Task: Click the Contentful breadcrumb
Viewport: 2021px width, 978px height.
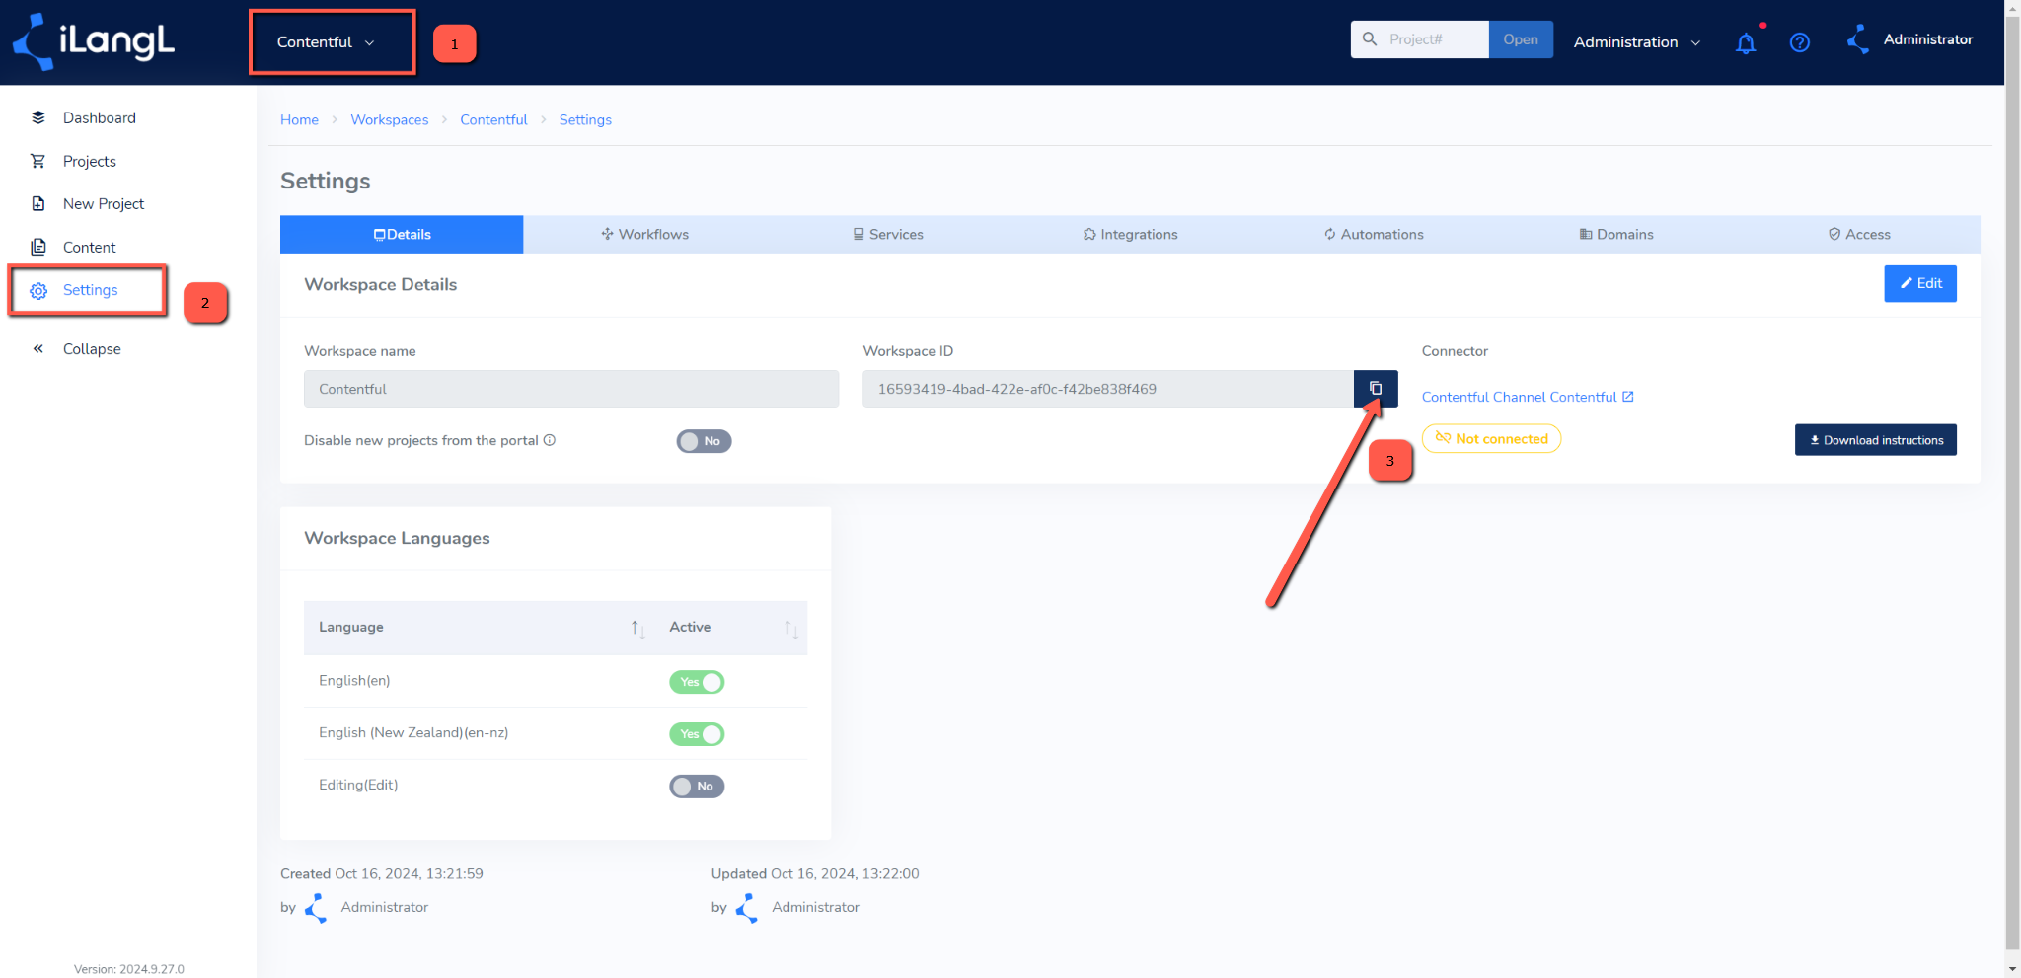Action: click(493, 119)
